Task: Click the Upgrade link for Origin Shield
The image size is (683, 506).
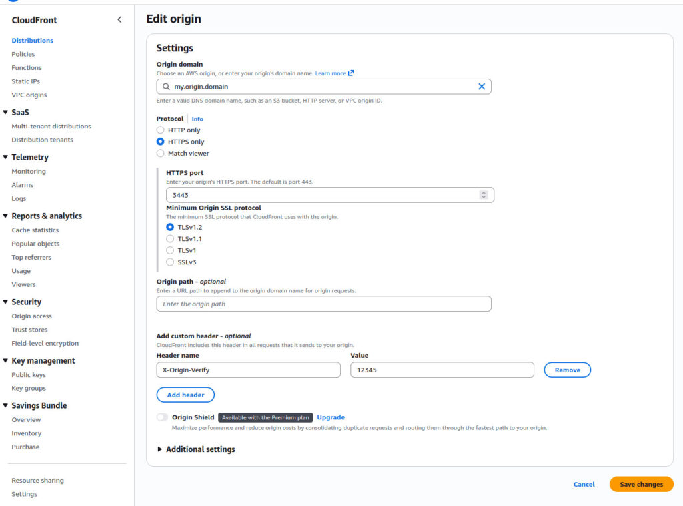Action: (x=331, y=417)
